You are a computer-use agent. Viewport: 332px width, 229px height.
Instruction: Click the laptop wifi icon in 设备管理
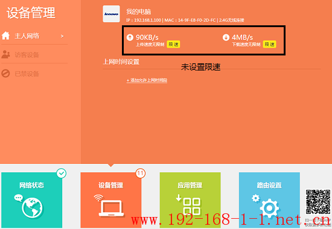tap(110, 205)
